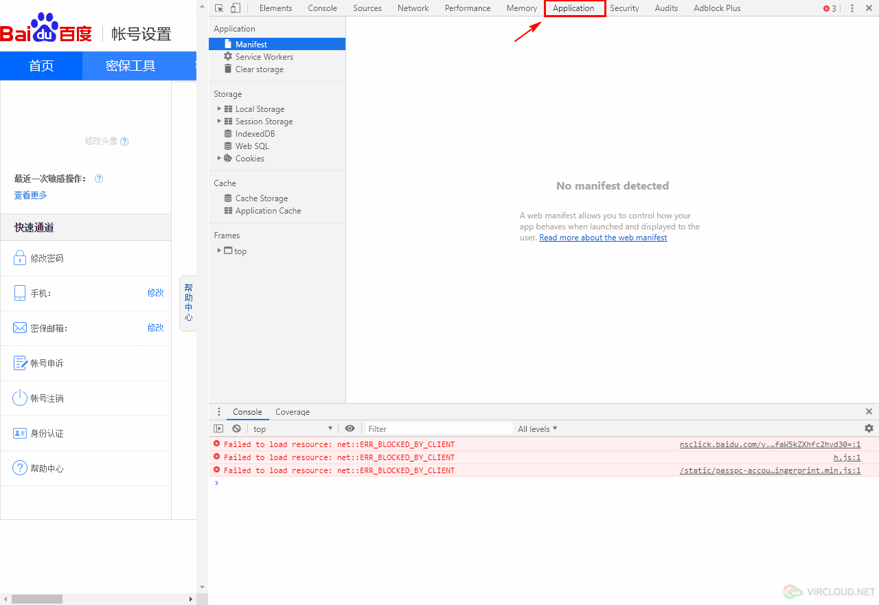Image resolution: width=879 pixels, height=605 pixels.
Task: Click the lock icon next to 修改密码
Action: pyautogui.click(x=20, y=258)
